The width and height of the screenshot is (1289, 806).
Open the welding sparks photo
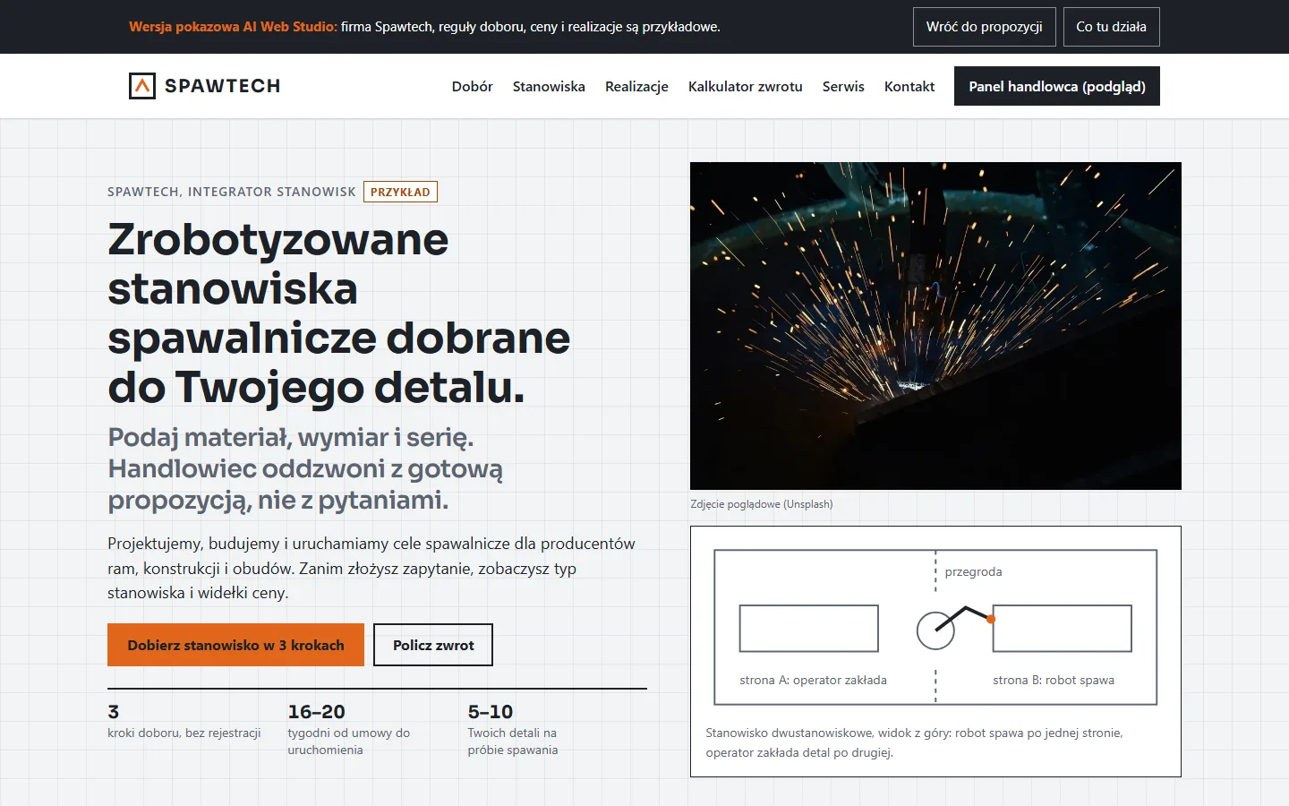pyautogui.click(x=935, y=326)
